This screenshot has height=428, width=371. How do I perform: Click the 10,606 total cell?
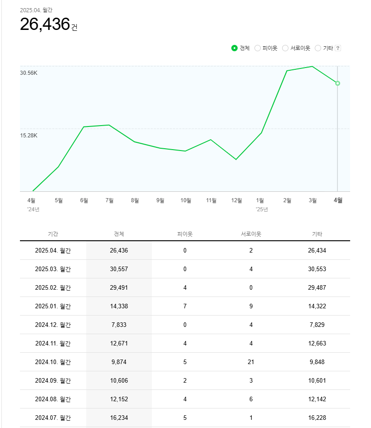119,380
